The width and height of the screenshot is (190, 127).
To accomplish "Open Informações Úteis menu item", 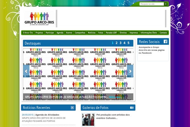I will click(x=149, y=33).
